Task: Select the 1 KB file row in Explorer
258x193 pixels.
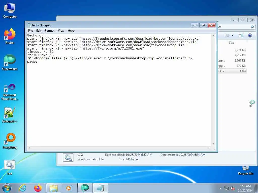Action: click(232, 71)
